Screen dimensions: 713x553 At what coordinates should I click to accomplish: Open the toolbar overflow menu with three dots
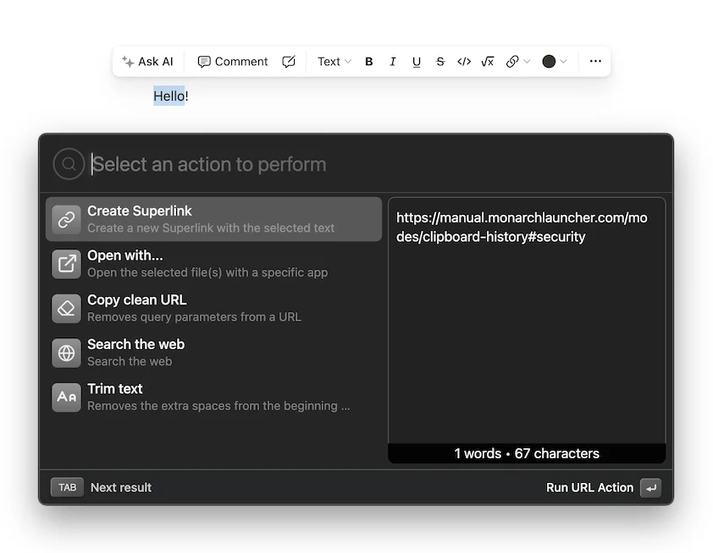(595, 61)
